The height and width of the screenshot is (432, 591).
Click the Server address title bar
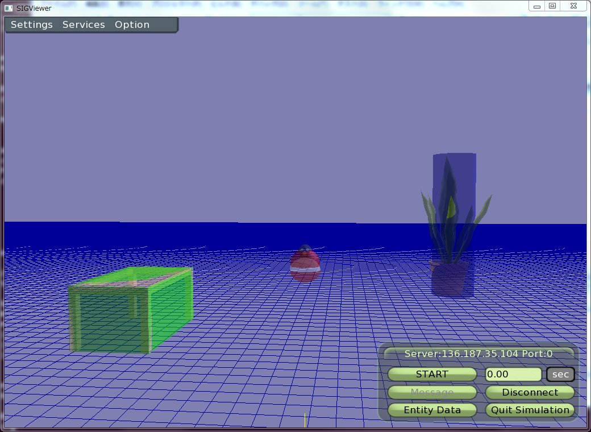pyautogui.click(x=478, y=354)
